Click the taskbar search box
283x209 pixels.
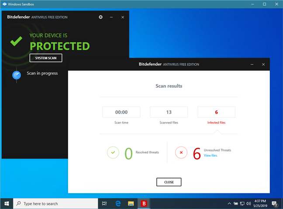[x=55, y=204]
